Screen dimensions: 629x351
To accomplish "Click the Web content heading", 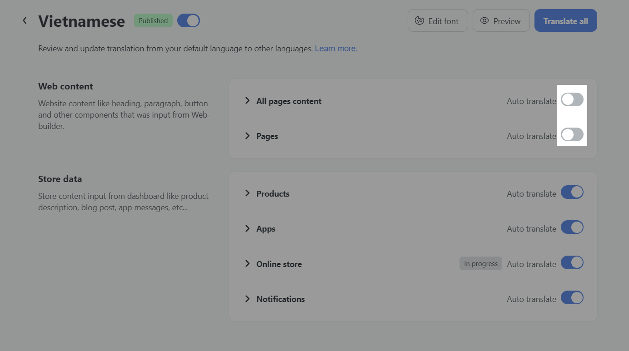I will point(65,86).
